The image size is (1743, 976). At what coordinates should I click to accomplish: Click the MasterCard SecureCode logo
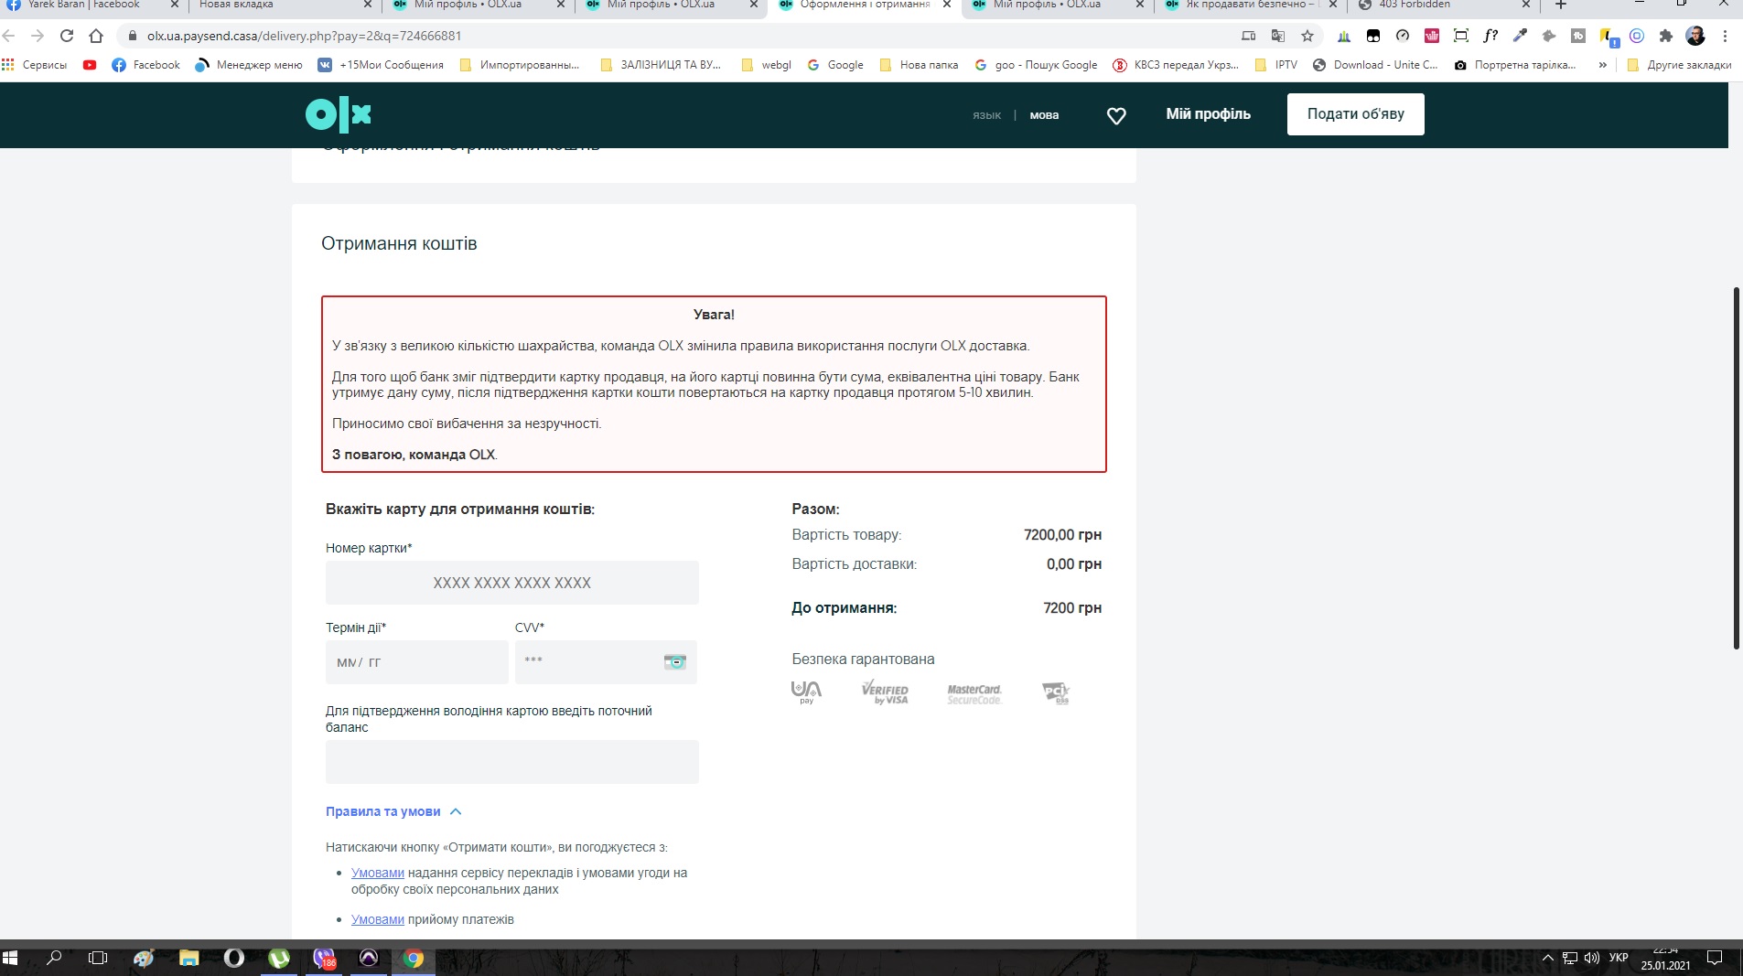click(x=974, y=694)
